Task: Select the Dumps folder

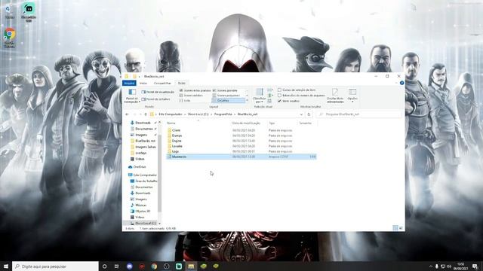Action: pyautogui.click(x=177, y=135)
